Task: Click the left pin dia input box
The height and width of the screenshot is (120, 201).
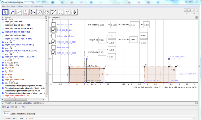Action: [x=103, y=40]
